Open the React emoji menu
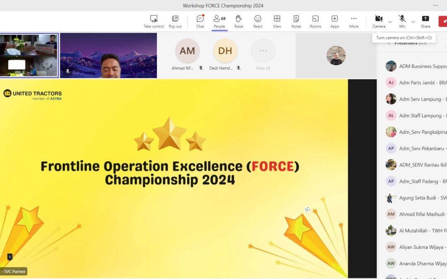This screenshot has width=447, height=279. pyautogui.click(x=258, y=21)
